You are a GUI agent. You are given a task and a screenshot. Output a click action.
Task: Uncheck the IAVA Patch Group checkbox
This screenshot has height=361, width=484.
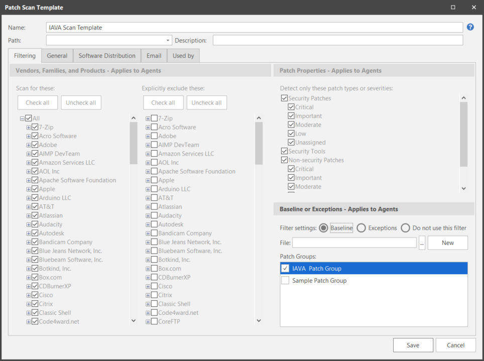(285, 268)
